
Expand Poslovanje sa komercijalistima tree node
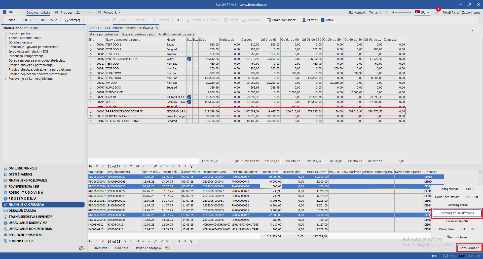coord(5,79)
